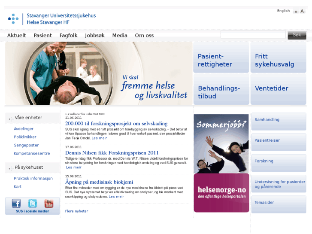Click the På sykehuset section heading

click(x=32, y=167)
